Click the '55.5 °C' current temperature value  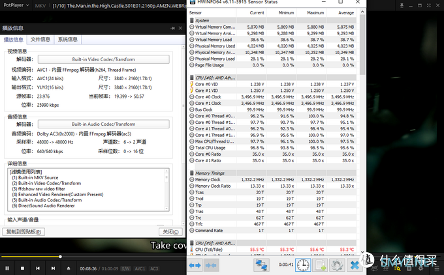[257, 250]
